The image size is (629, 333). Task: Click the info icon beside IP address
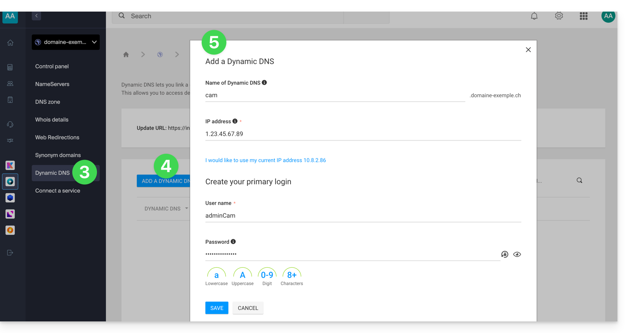tap(235, 121)
